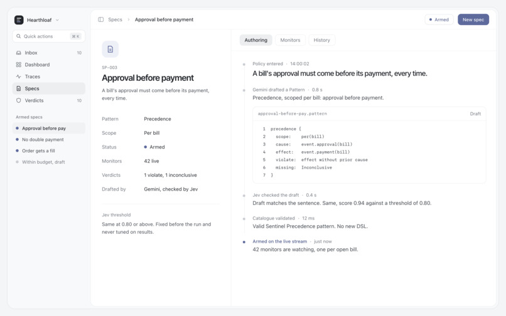Click the New spec button
Viewport: 506px width, 316px height.
tap(473, 19)
